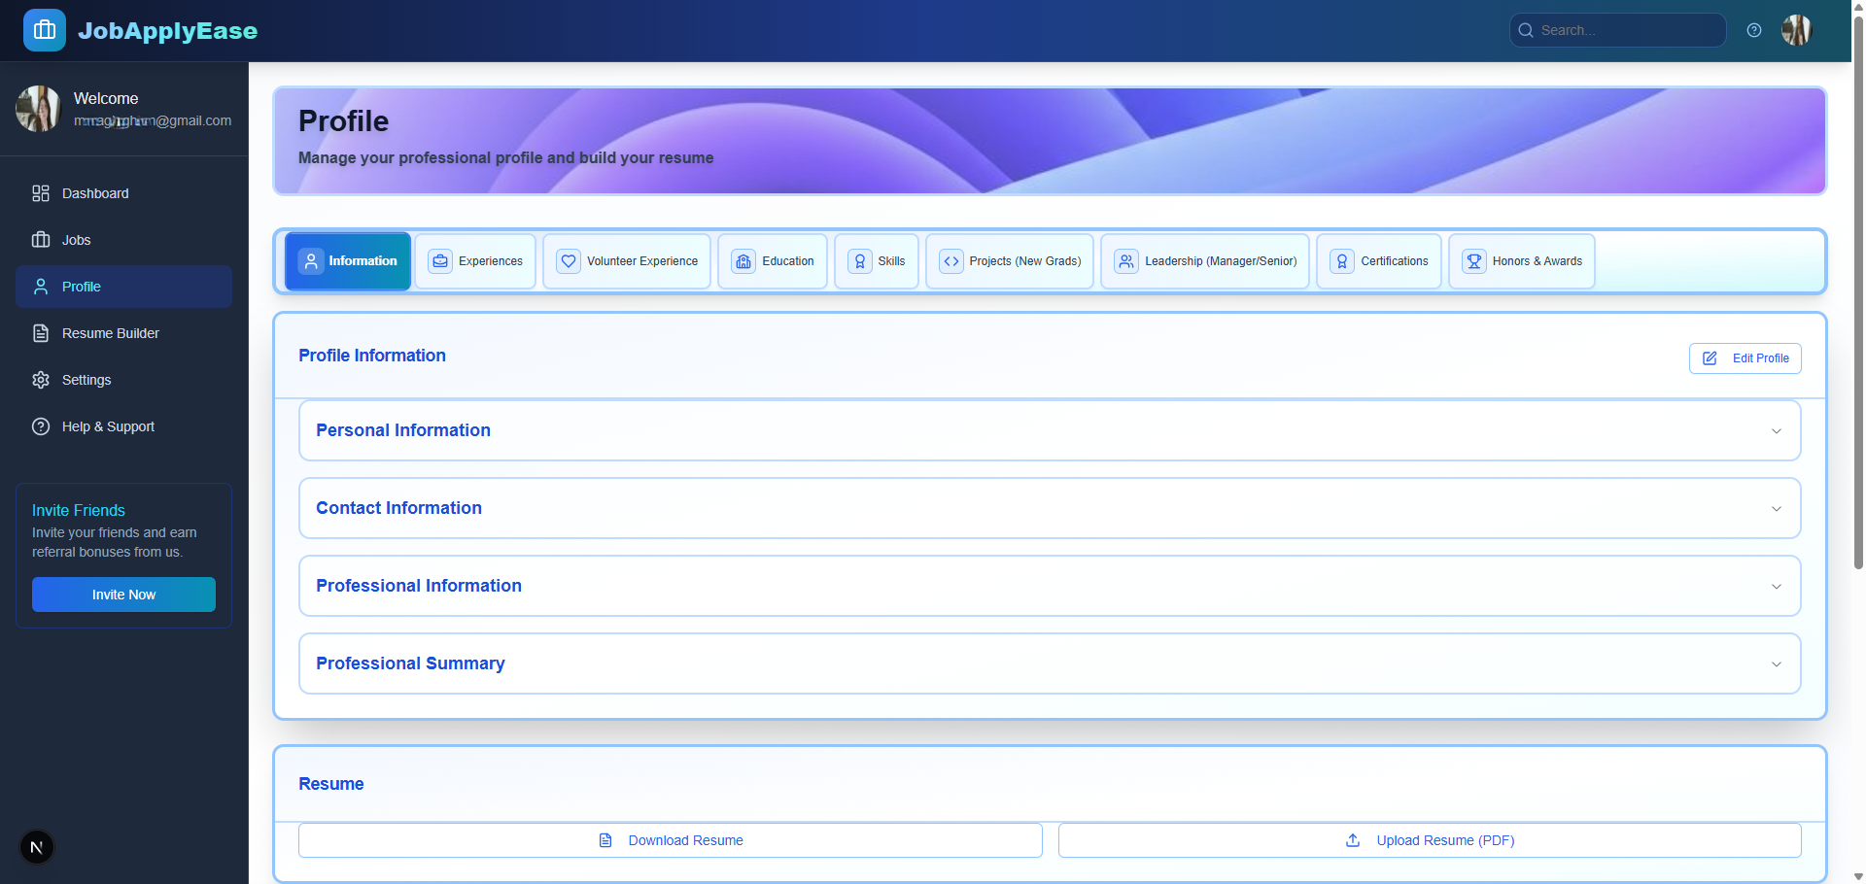Expand the Contact Information chevron
This screenshot has height=884, width=1866.
coord(1776,509)
